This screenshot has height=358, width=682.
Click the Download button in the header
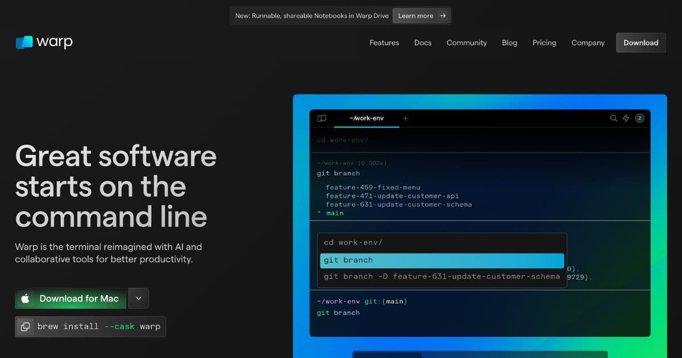click(641, 43)
